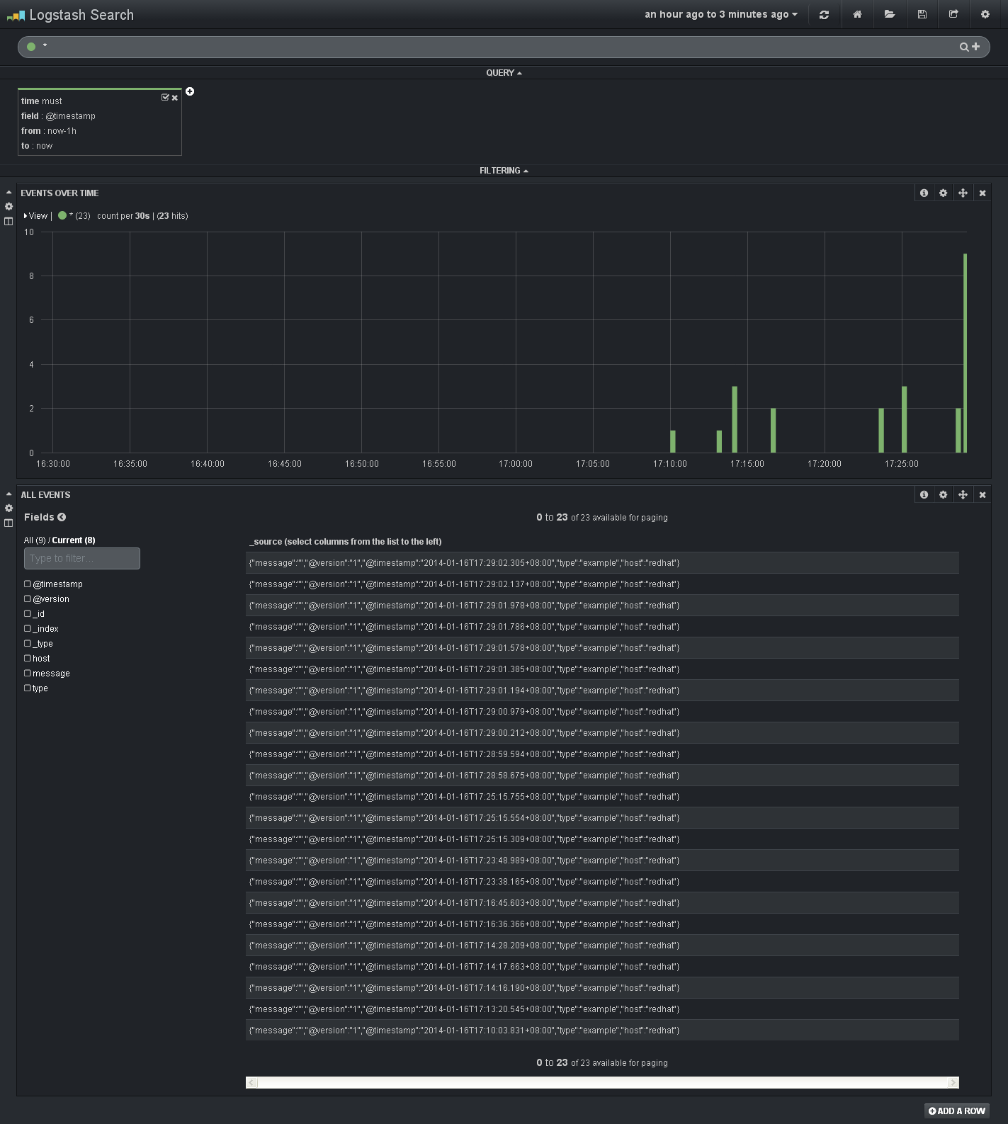Open event with timestamp 17:25:15.755

click(x=602, y=797)
